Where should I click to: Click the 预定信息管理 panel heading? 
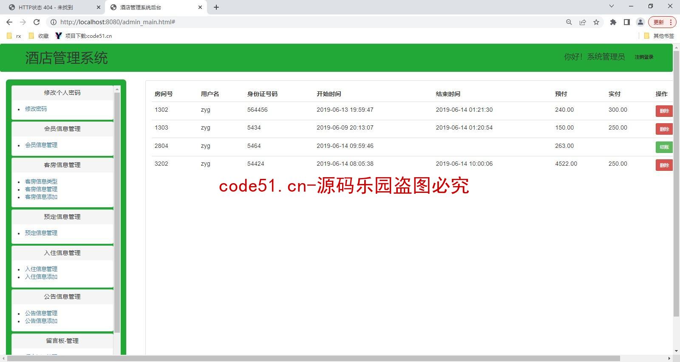coord(62,217)
